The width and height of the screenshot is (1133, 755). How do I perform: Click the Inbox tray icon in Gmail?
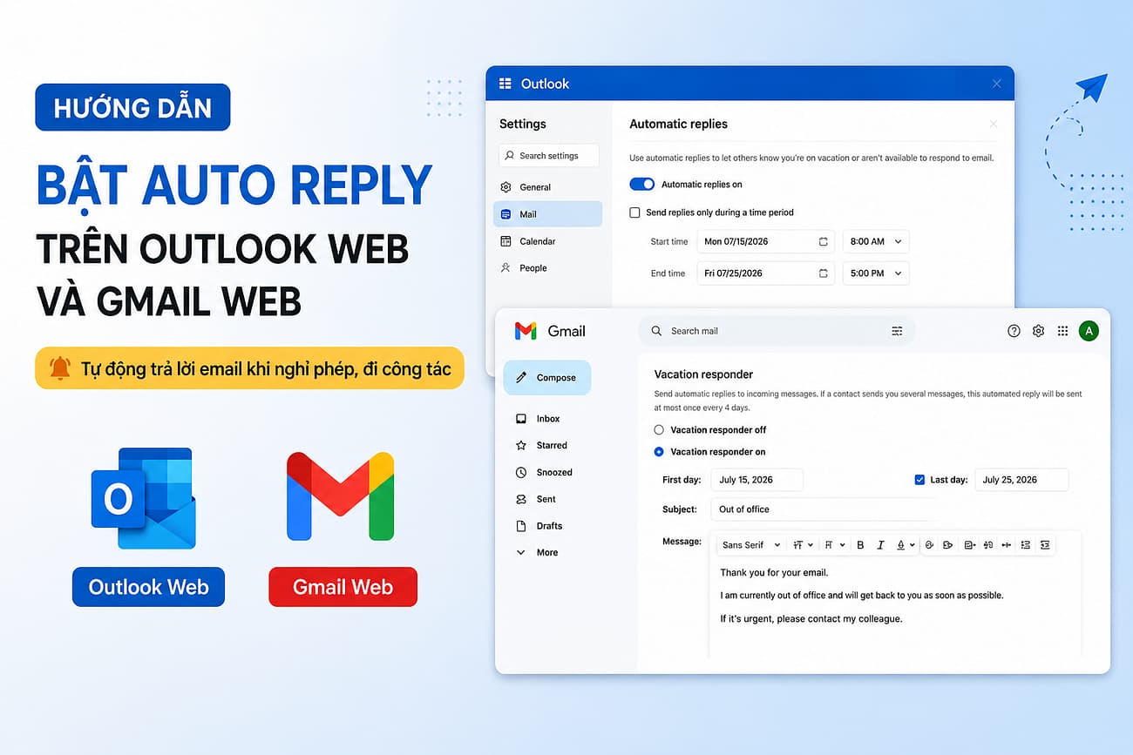521,419
